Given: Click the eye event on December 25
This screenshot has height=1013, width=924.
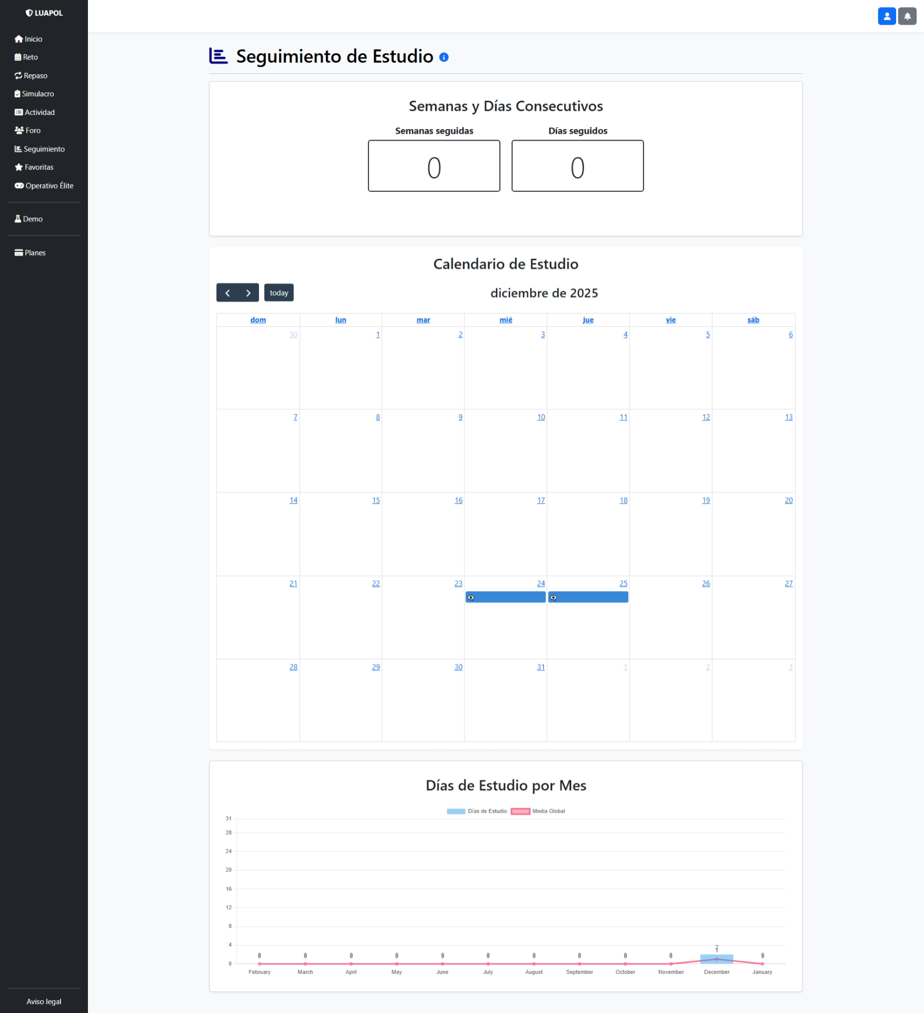Looking at the screenshot, I should [588, 597].
